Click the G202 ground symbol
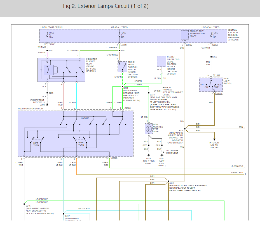The image size is (260, 228). pyautogui.click(x=47, y=105)
